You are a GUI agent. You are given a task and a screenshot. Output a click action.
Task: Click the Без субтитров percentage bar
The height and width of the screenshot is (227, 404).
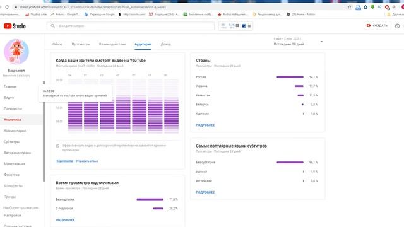pos(290,163)
